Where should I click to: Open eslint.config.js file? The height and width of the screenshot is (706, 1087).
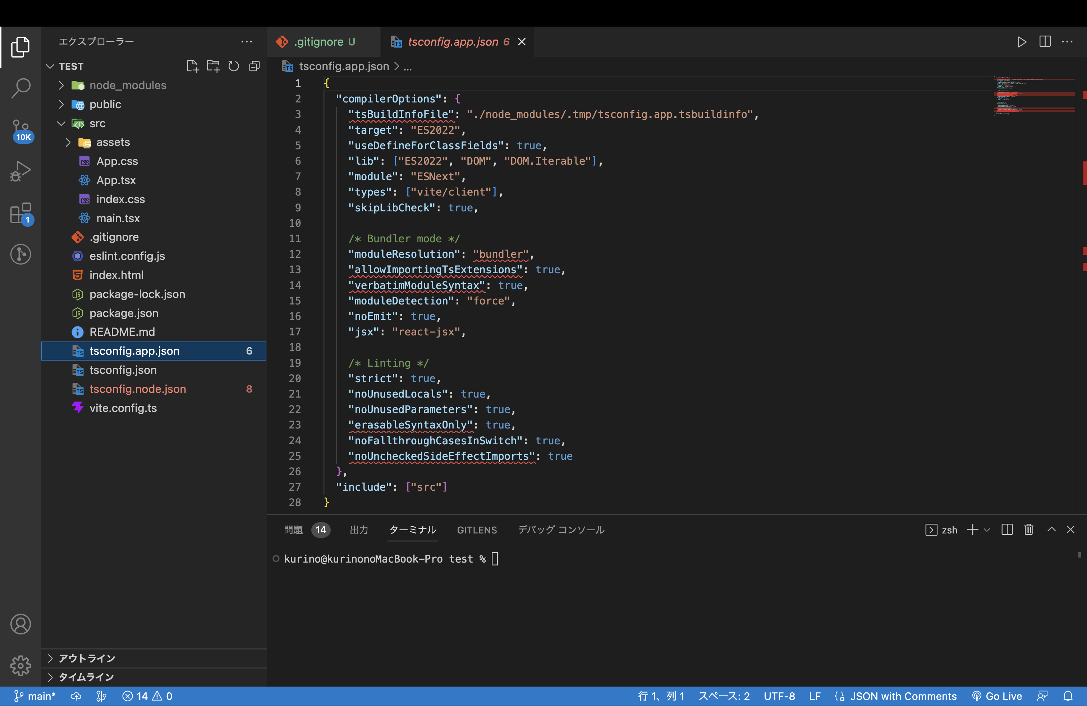(x=154, y=256)
